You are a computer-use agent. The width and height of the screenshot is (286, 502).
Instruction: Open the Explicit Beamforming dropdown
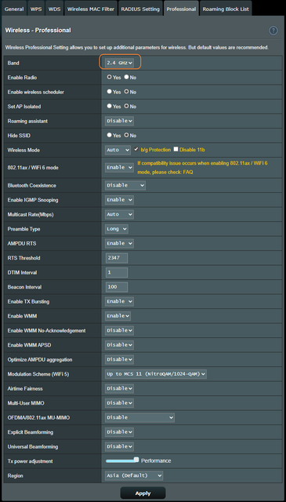pos(119,432)
